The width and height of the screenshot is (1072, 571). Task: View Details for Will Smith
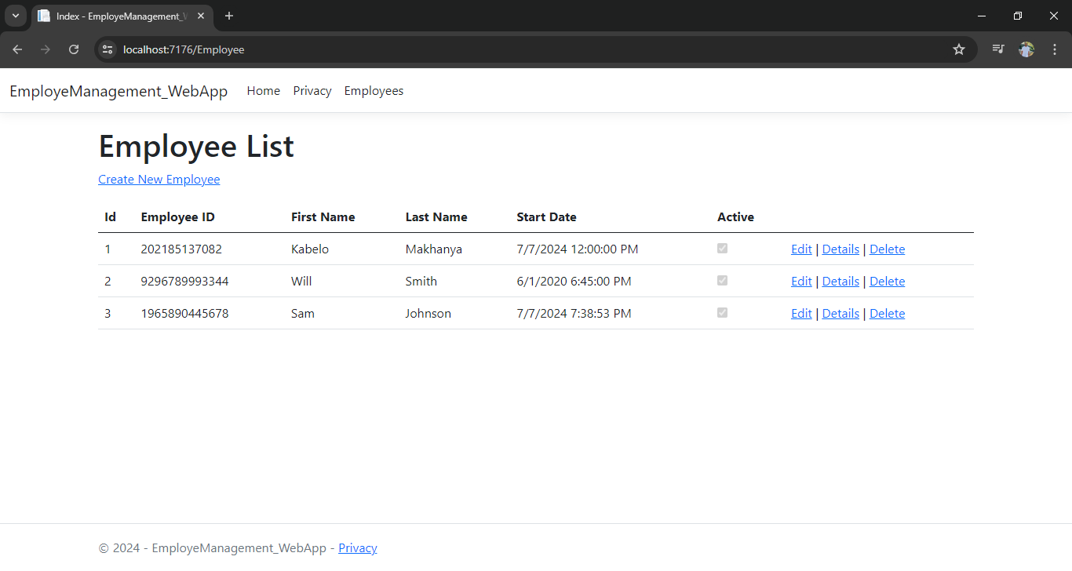point(840,281)
